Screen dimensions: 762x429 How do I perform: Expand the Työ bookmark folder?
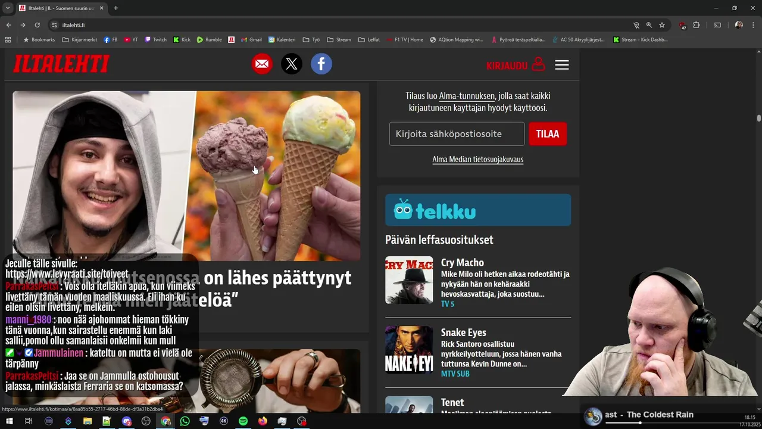tap(311, 40)
